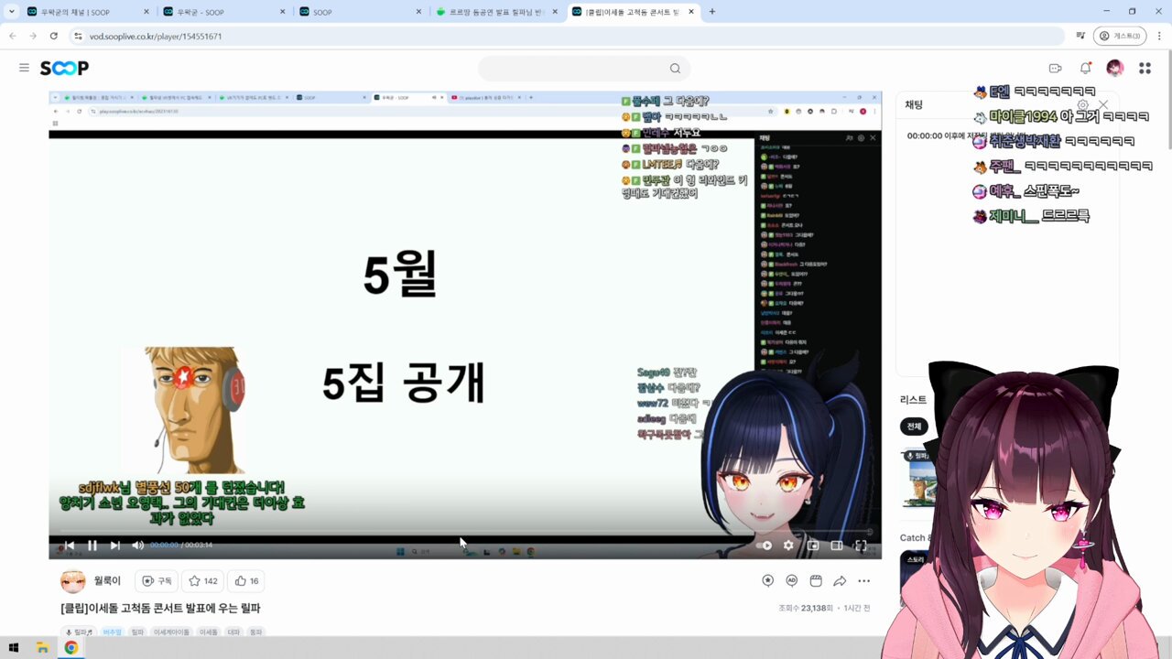The height and width of the screenshot is (659, 1172).
Task: Click the 이세계아이돌 tag
Action: tap(171, 632)
